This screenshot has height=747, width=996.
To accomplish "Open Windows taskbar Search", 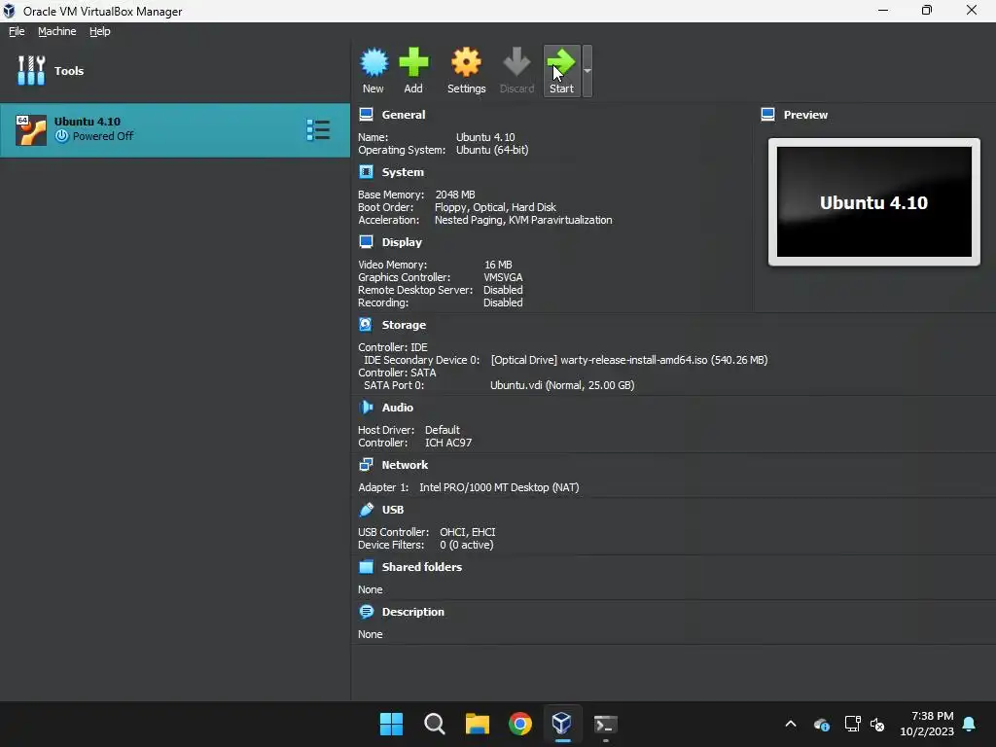I will tap(435, 724).
